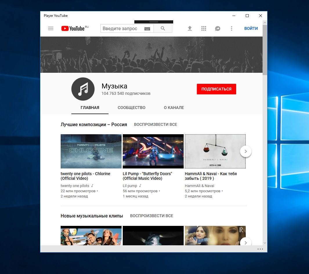This screenshot has width=309, height=274.
Task: Click the vertical scrollbar thumb
Action: (265, 50)
